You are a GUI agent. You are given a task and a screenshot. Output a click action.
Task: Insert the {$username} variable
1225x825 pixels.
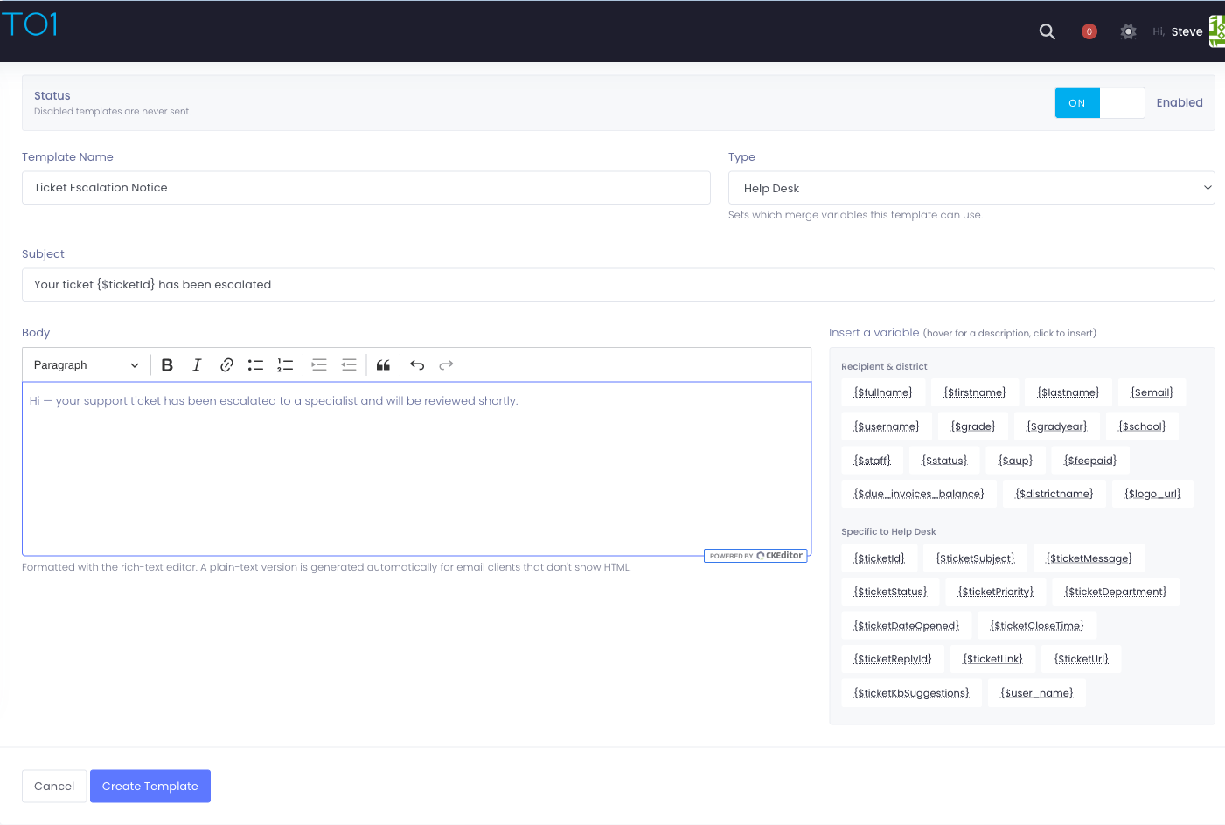887,426
